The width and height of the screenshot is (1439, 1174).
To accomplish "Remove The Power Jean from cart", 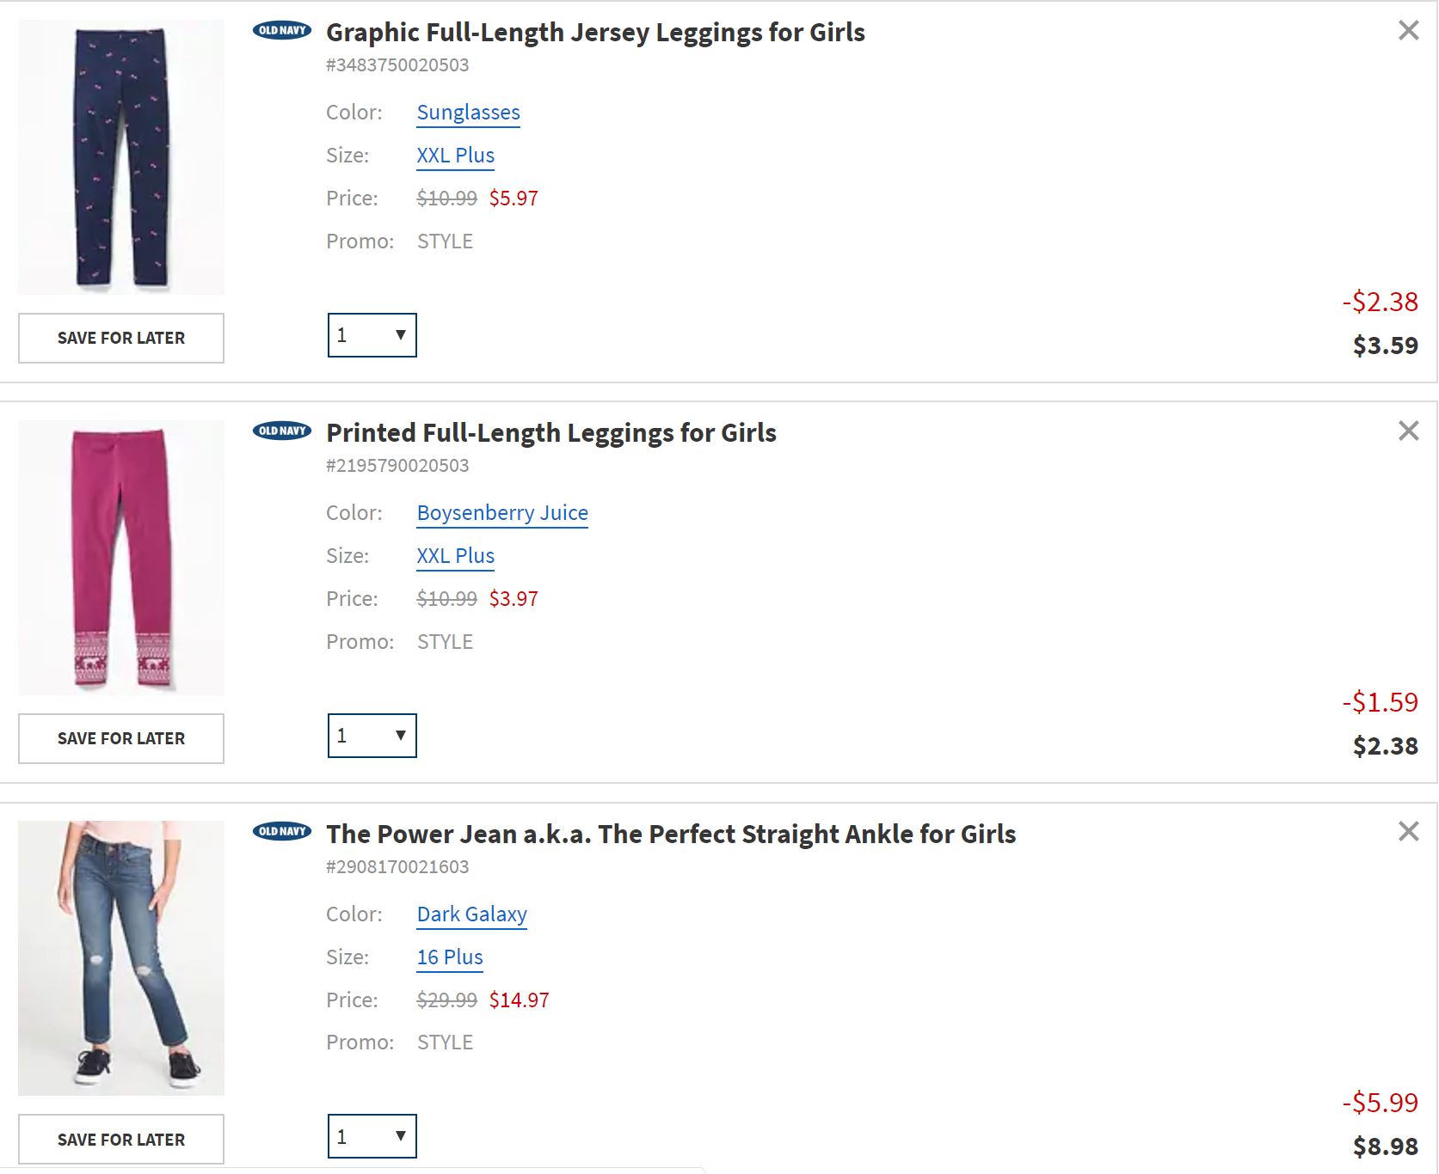I will [x=1408, y=831].
